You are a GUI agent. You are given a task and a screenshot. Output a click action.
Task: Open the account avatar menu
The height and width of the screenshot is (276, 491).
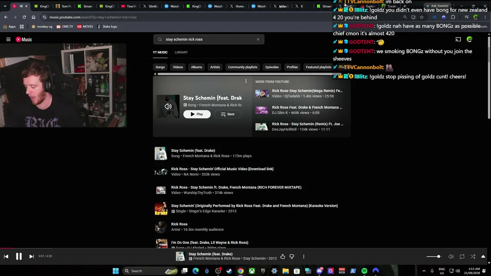470,39
